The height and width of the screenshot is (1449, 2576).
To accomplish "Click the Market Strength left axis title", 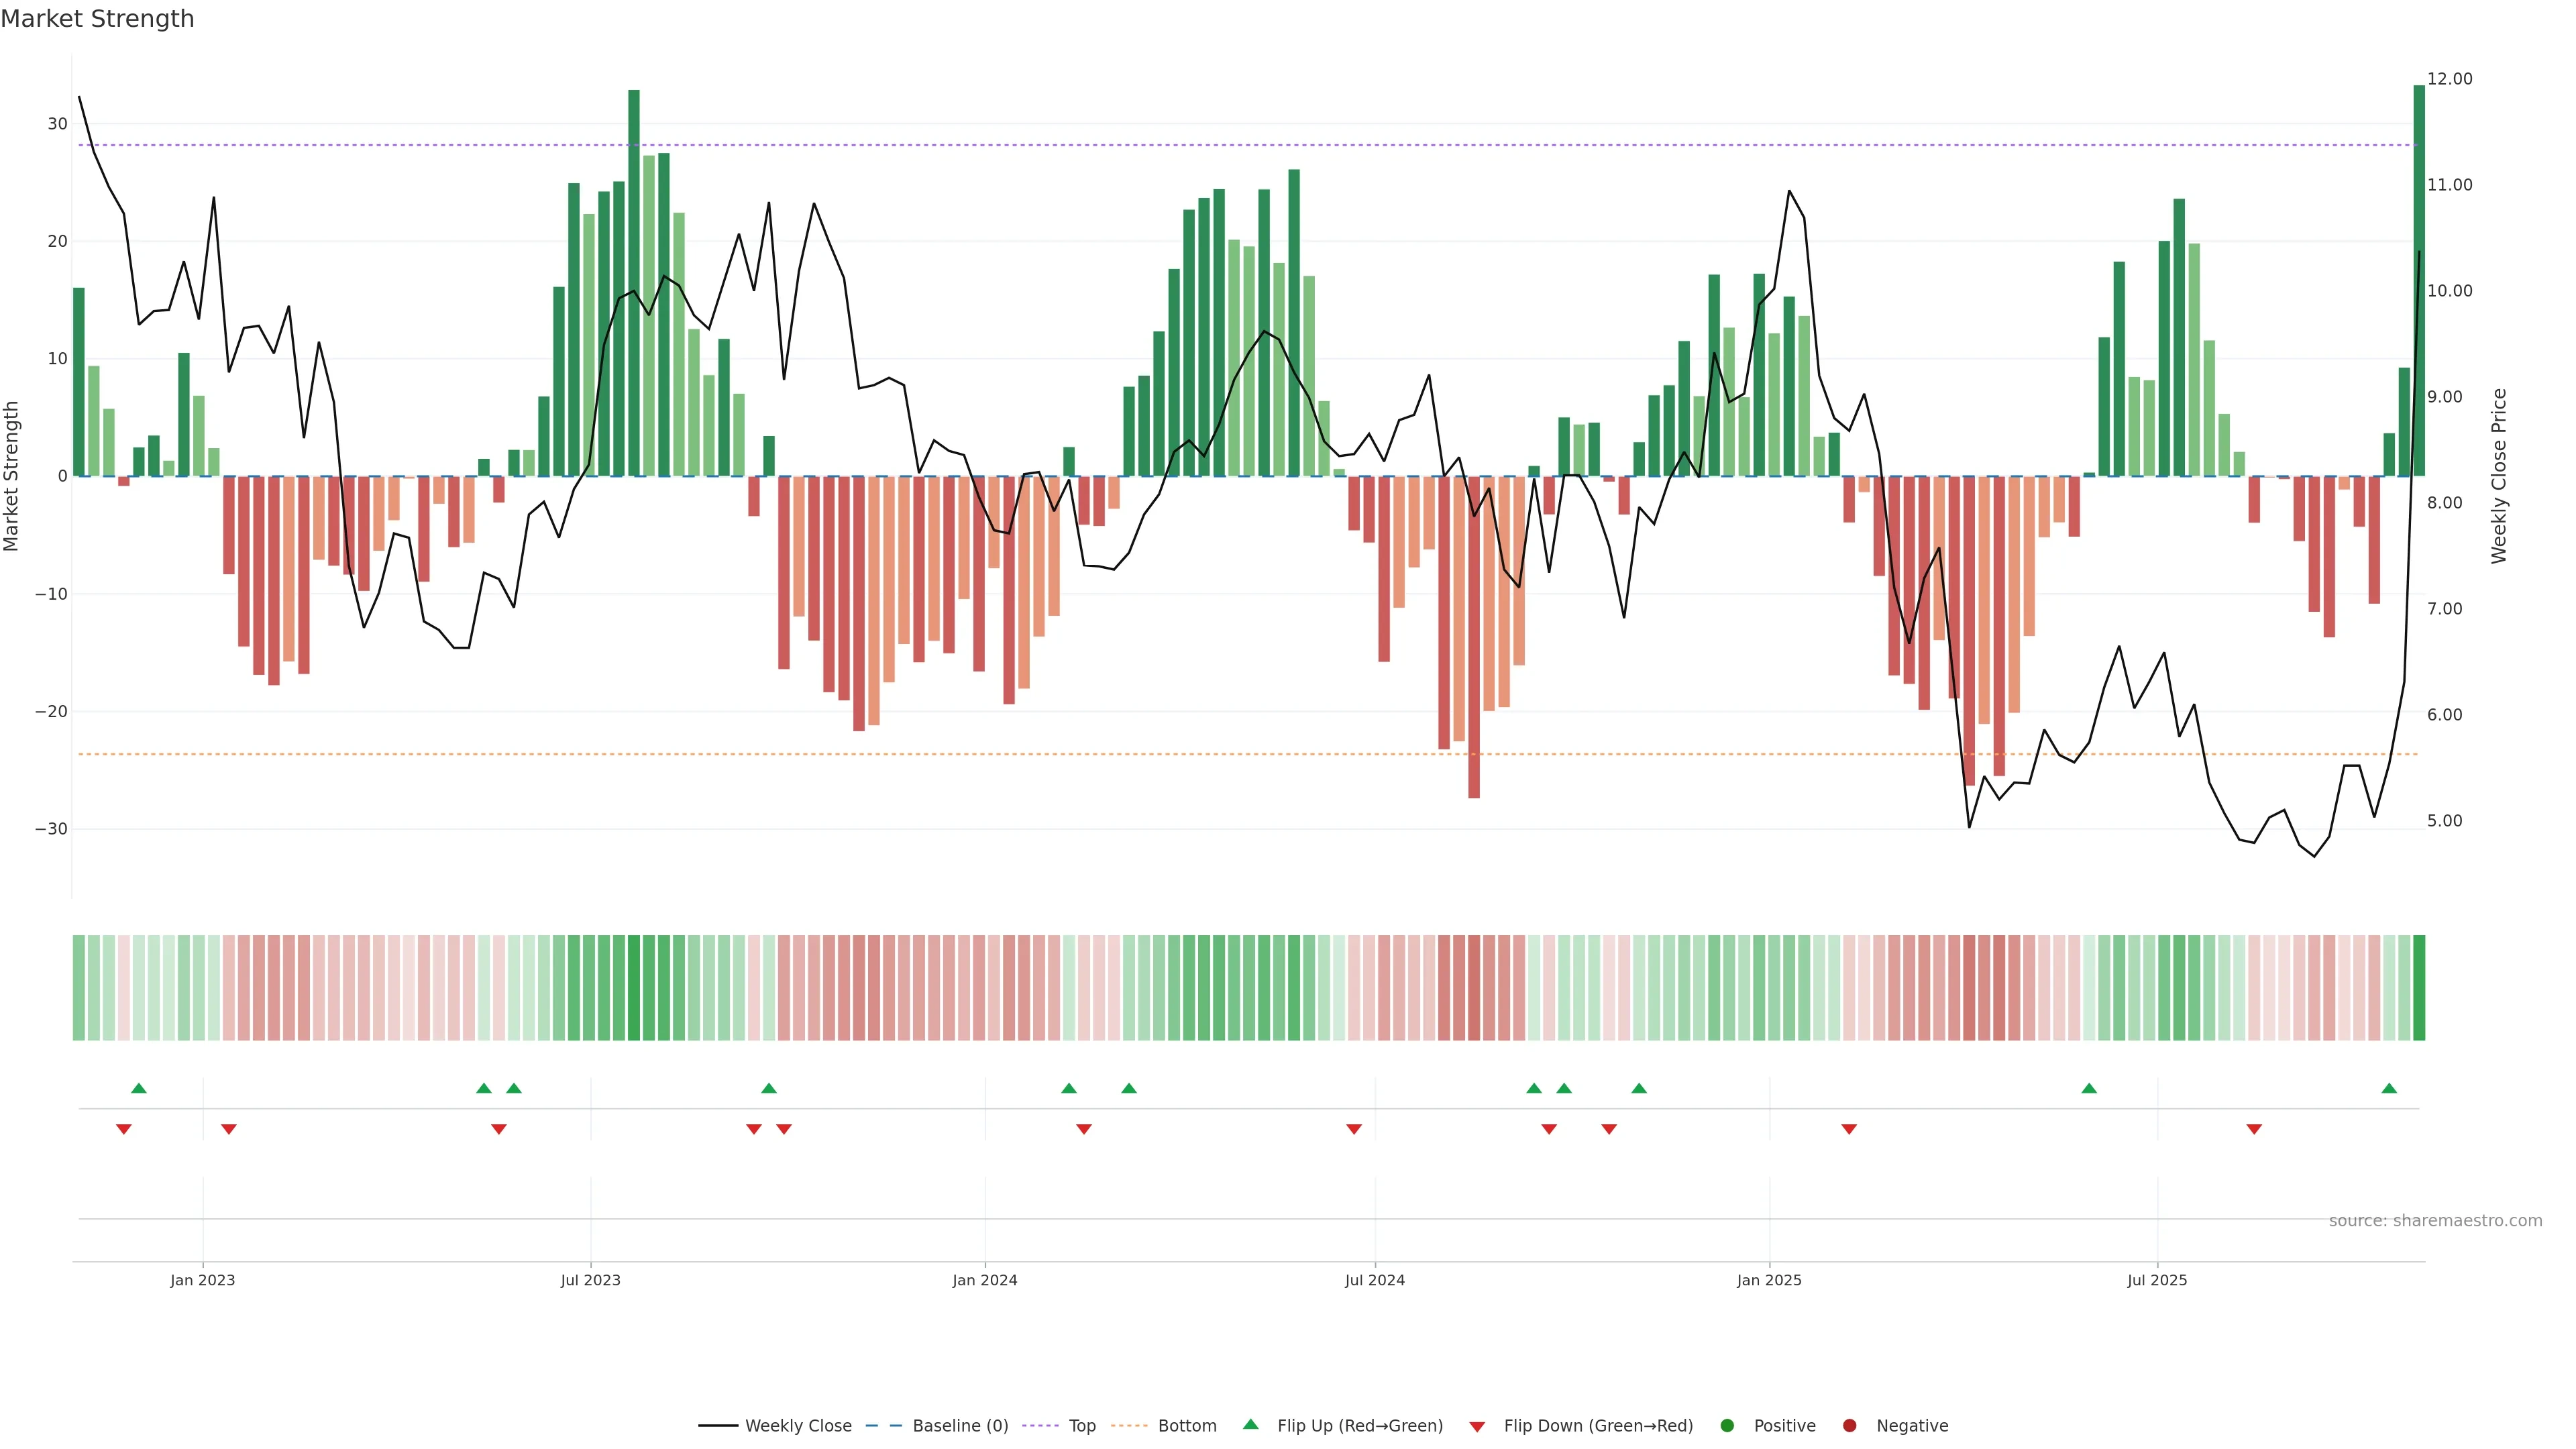I will click(x=12, y=476).
